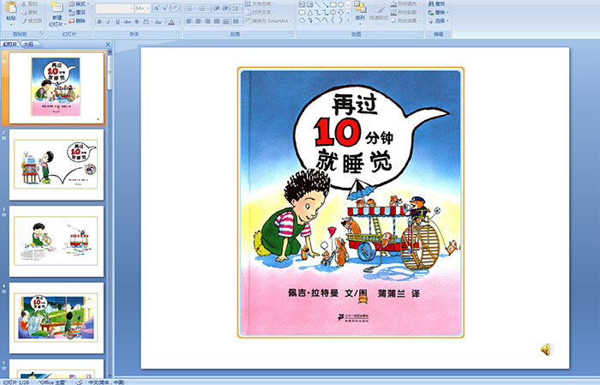Toggle Align Text Right

click(207, 21)
